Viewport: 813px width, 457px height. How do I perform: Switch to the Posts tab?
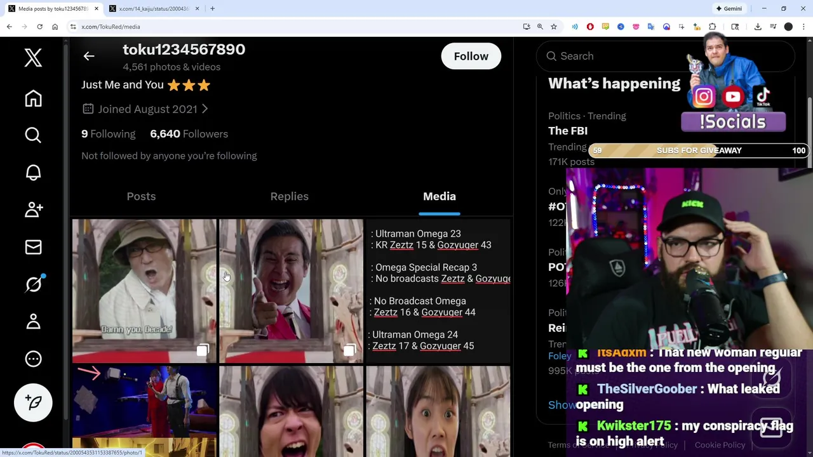(x=141, y=196)
